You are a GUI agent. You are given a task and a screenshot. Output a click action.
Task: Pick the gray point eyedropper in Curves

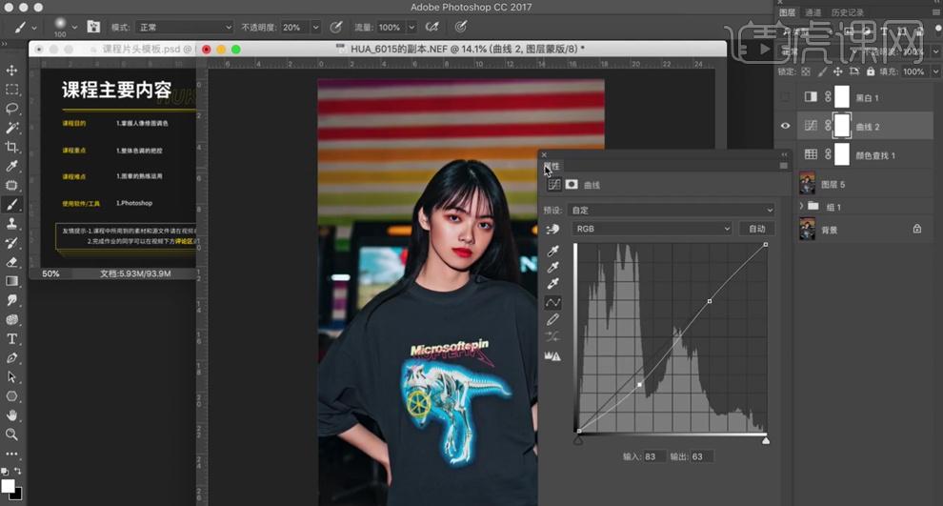point(552,267)
